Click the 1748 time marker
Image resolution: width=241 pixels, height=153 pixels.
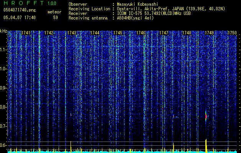pos(187,33)
